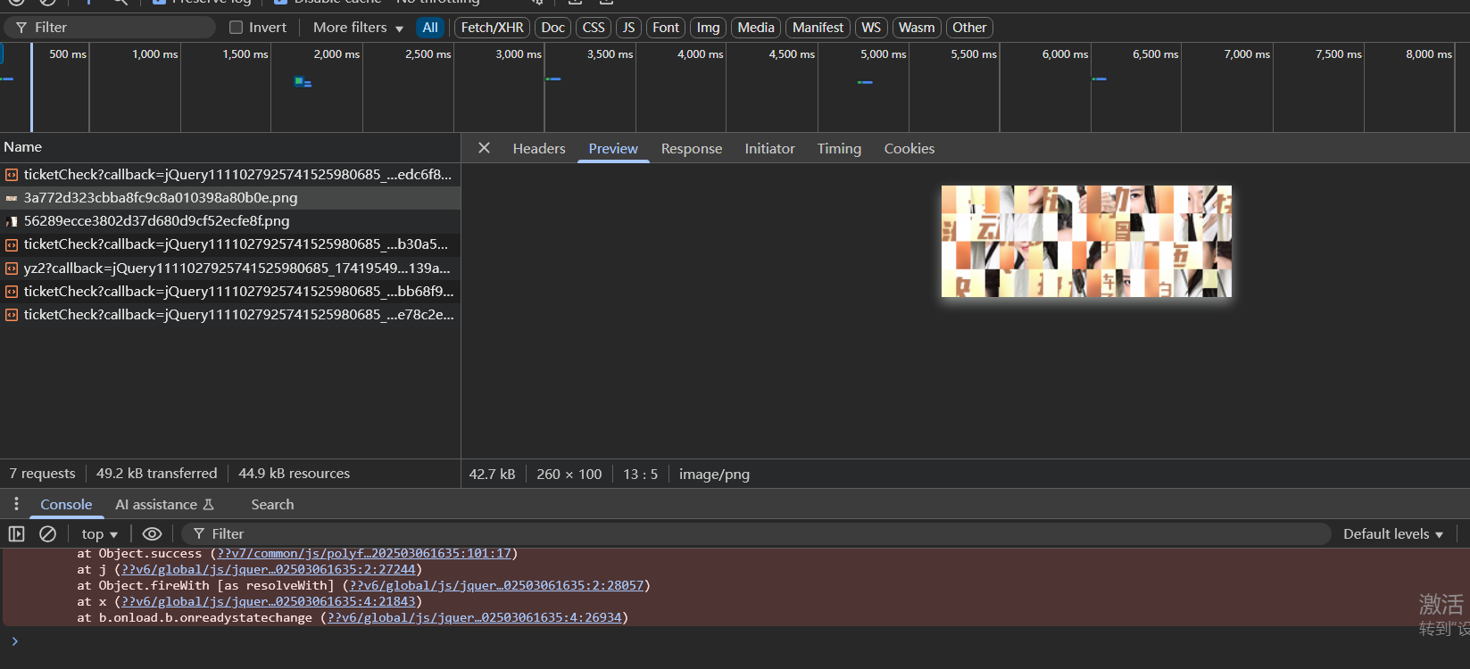
Task: Toggle the Img request type filter
Action: pyautogui.click(x=708, y=28)
